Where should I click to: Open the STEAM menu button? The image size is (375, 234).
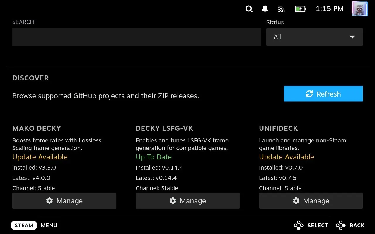pyautogui.click(x=24, y=226)
